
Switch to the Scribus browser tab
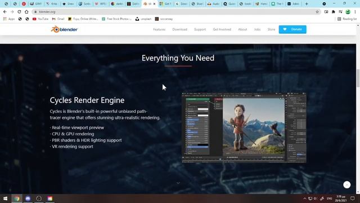pyautogui.click(x=84, y=4)
